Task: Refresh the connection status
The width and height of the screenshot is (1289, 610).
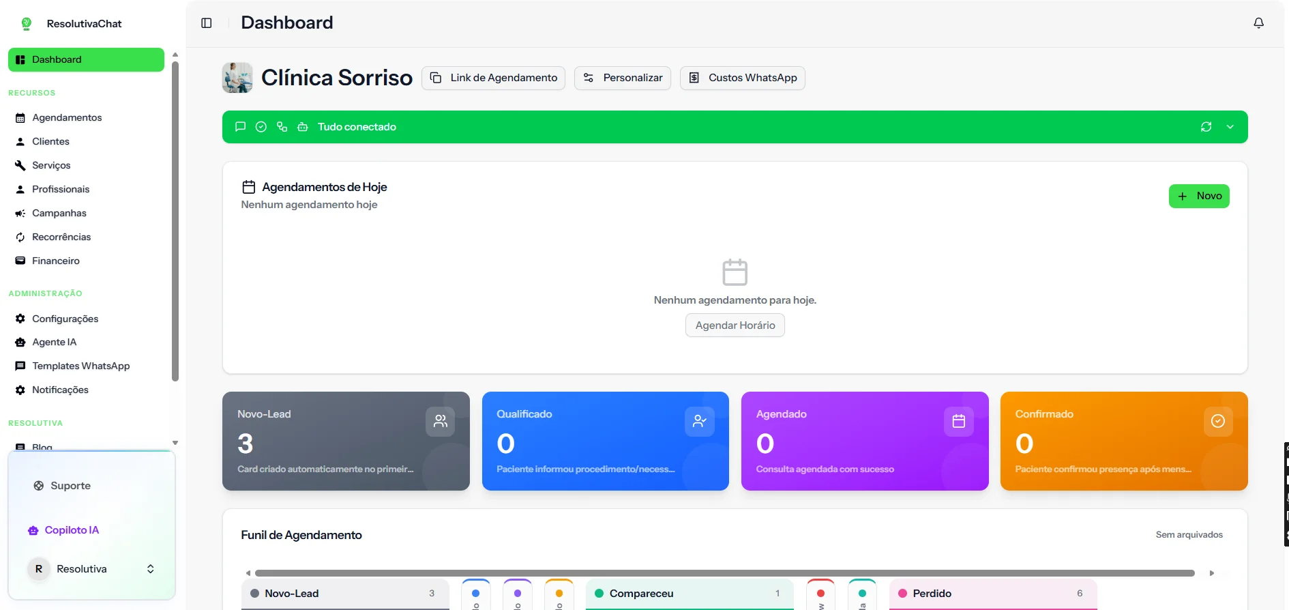Action: pyautogui.click(x=1206, y=127)
